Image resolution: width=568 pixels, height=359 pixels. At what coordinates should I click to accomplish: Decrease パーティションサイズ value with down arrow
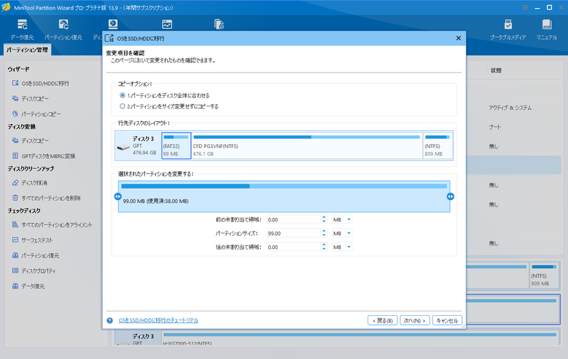coord(324,236)
